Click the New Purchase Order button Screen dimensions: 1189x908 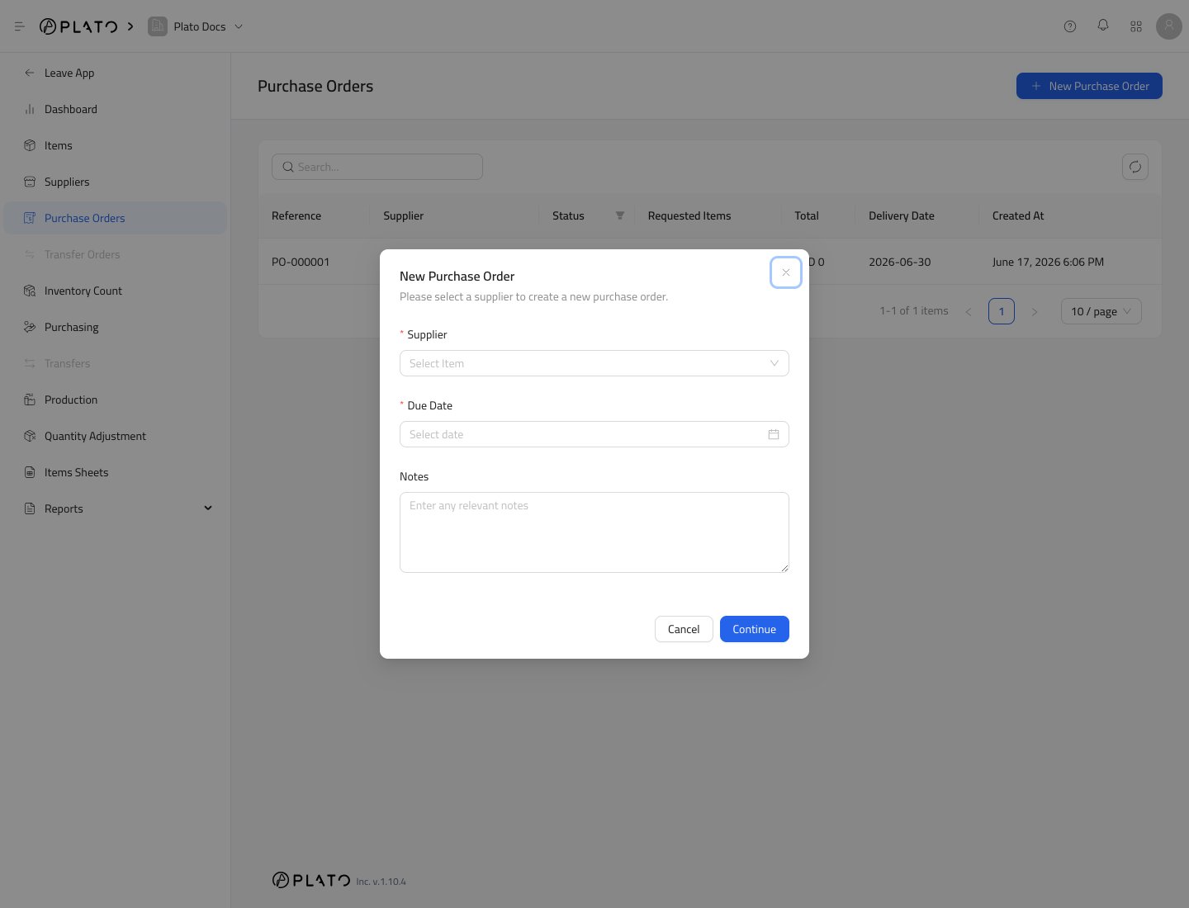(x=1089, y=86)
